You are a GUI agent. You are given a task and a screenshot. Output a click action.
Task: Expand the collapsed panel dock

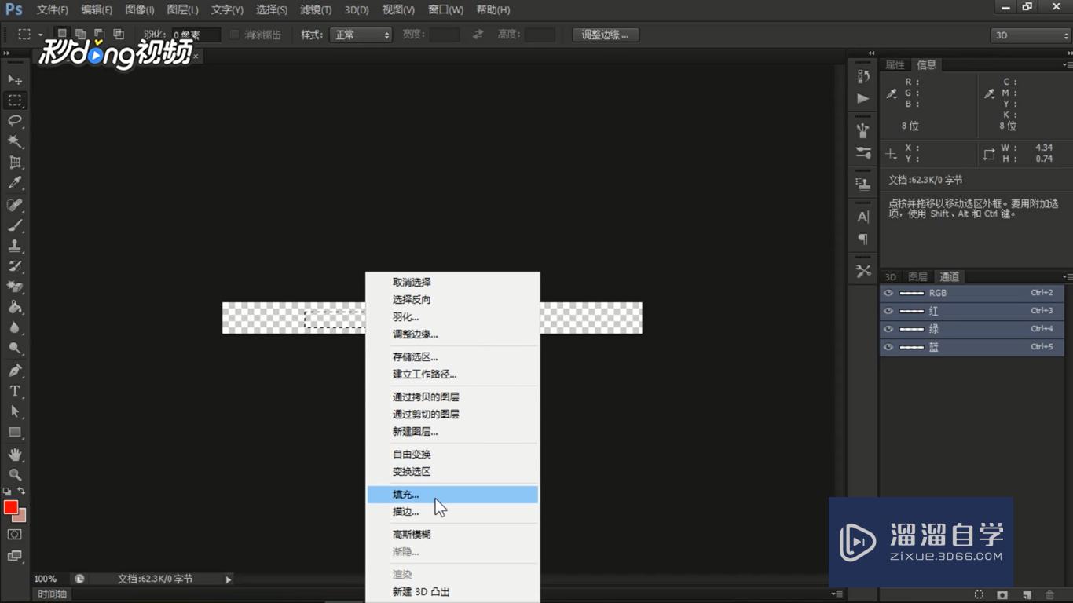[x=871, y=53]
